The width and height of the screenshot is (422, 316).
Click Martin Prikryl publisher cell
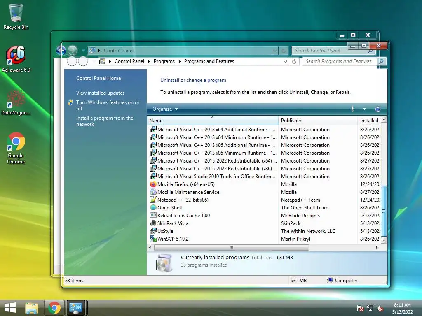click(x=295, y=239)
